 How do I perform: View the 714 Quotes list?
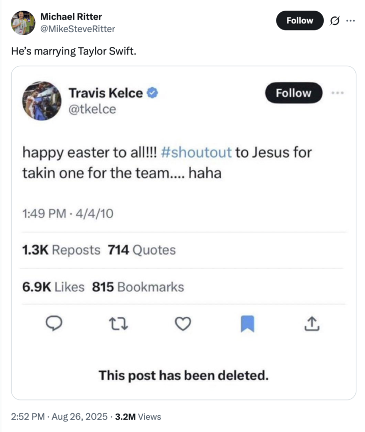(x=141, y=250)
